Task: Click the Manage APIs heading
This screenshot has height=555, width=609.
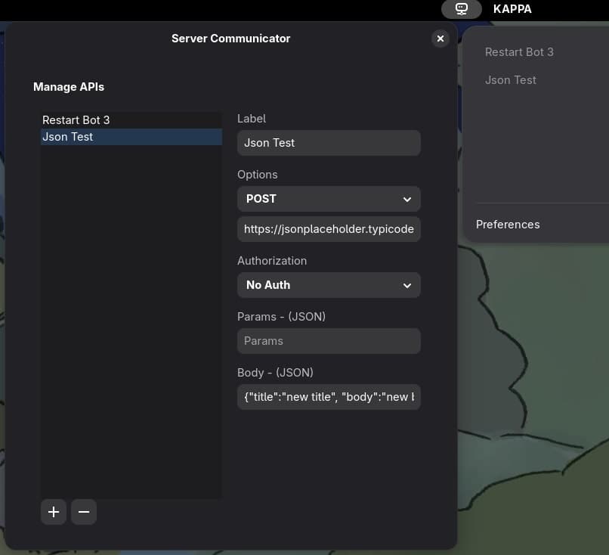Action: [x=69, y=87]
